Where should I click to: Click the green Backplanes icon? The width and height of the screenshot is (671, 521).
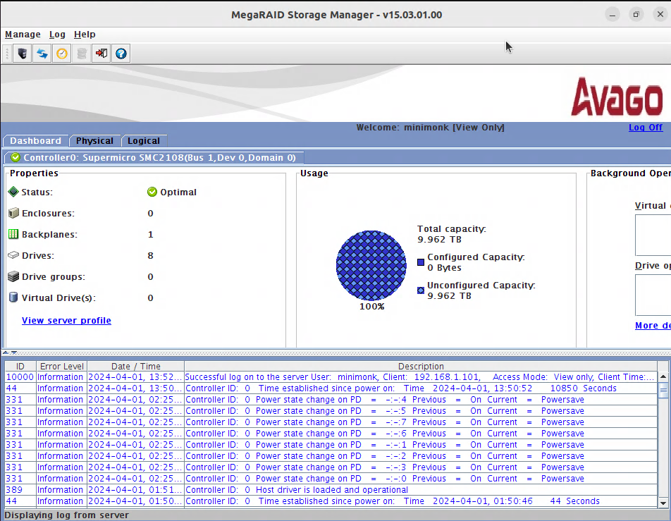13,234
